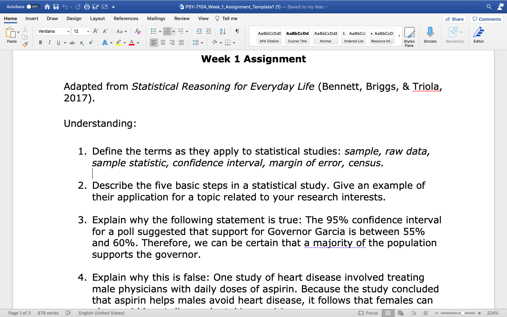Viewport: 507px width, 317px height.
Task: Open the Mailings tab
Action: click(156, 18)
